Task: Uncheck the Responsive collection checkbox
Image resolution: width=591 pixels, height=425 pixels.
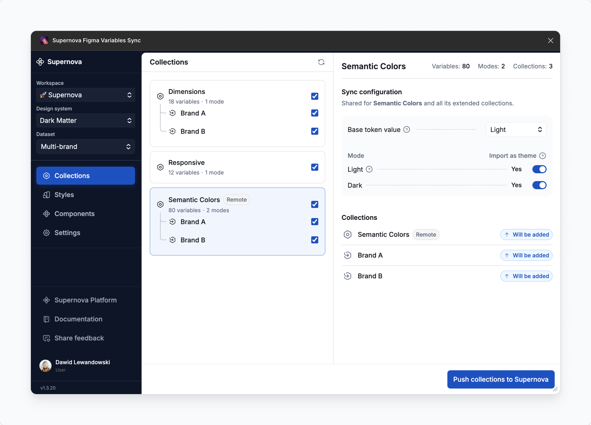Action: [315, 167]
